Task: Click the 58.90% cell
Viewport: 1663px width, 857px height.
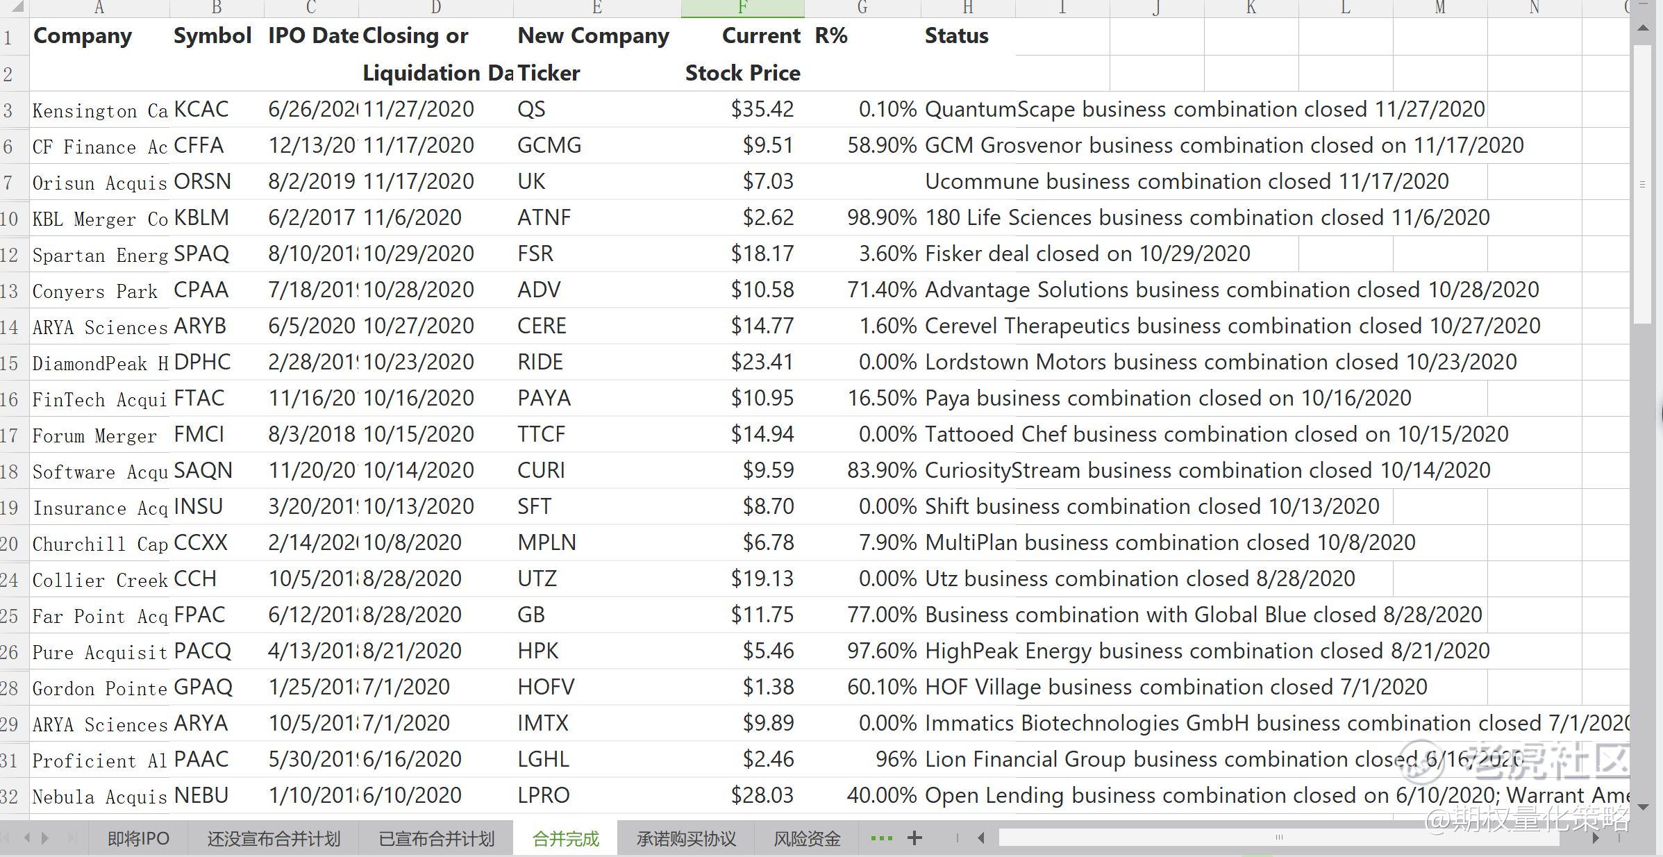Action: (862, 145)
